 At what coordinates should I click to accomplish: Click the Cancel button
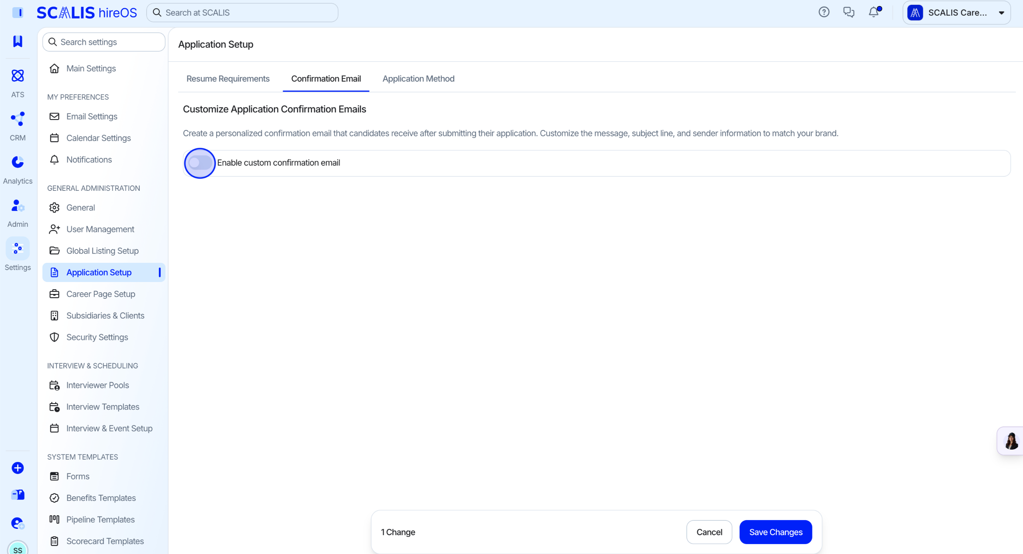click(x=709, y=532)
